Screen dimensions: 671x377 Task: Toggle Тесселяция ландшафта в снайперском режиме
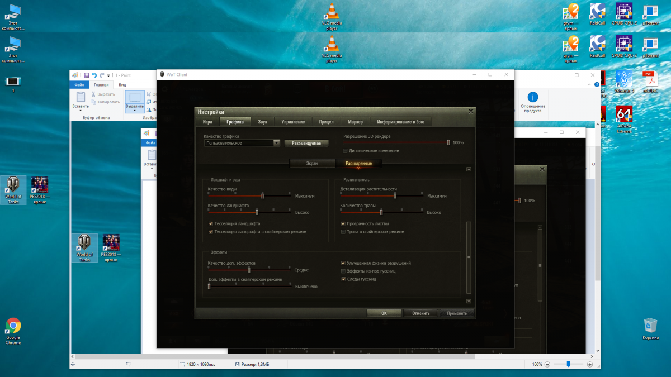coord(210,231)
